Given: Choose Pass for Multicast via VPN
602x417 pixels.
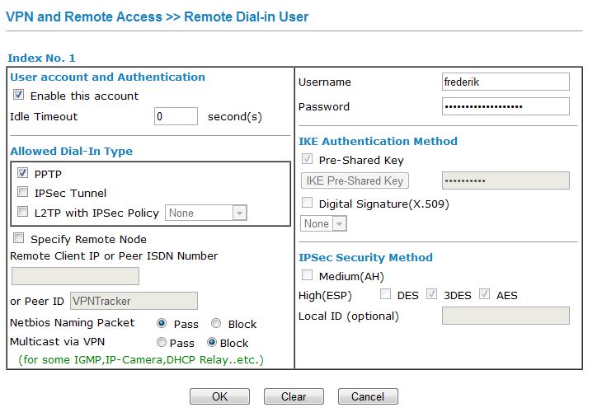Looking at the screenshot, I should pyautogui.click(x=162, y=343).
